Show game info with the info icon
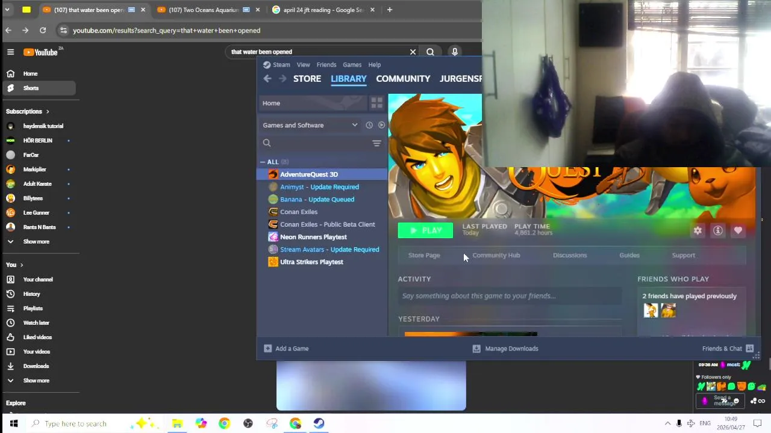 pos(718,230)
